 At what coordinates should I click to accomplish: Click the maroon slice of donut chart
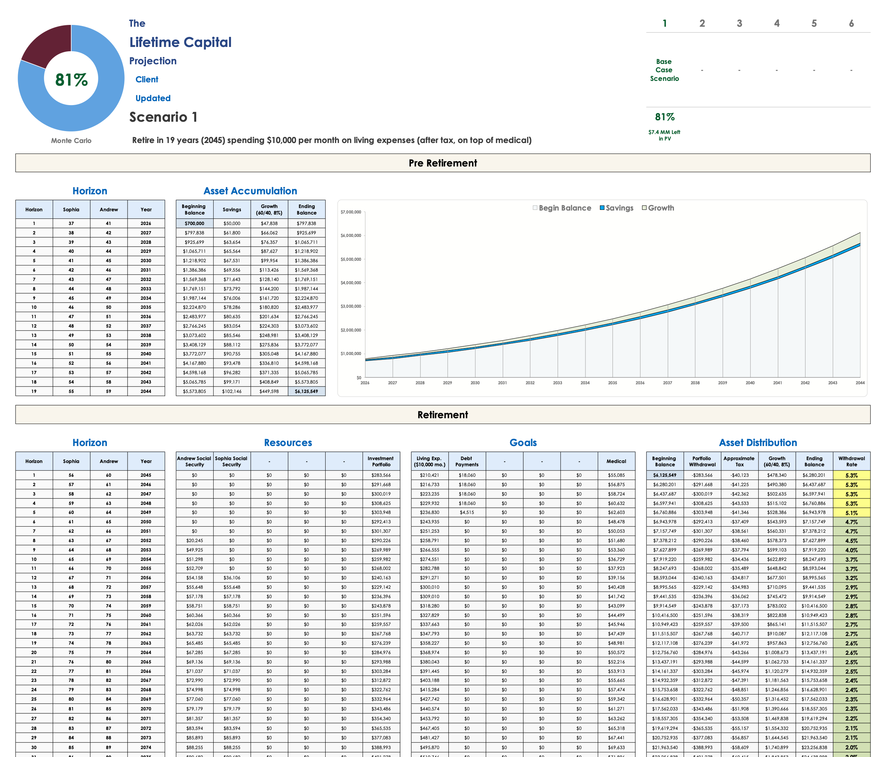point(49,44)
